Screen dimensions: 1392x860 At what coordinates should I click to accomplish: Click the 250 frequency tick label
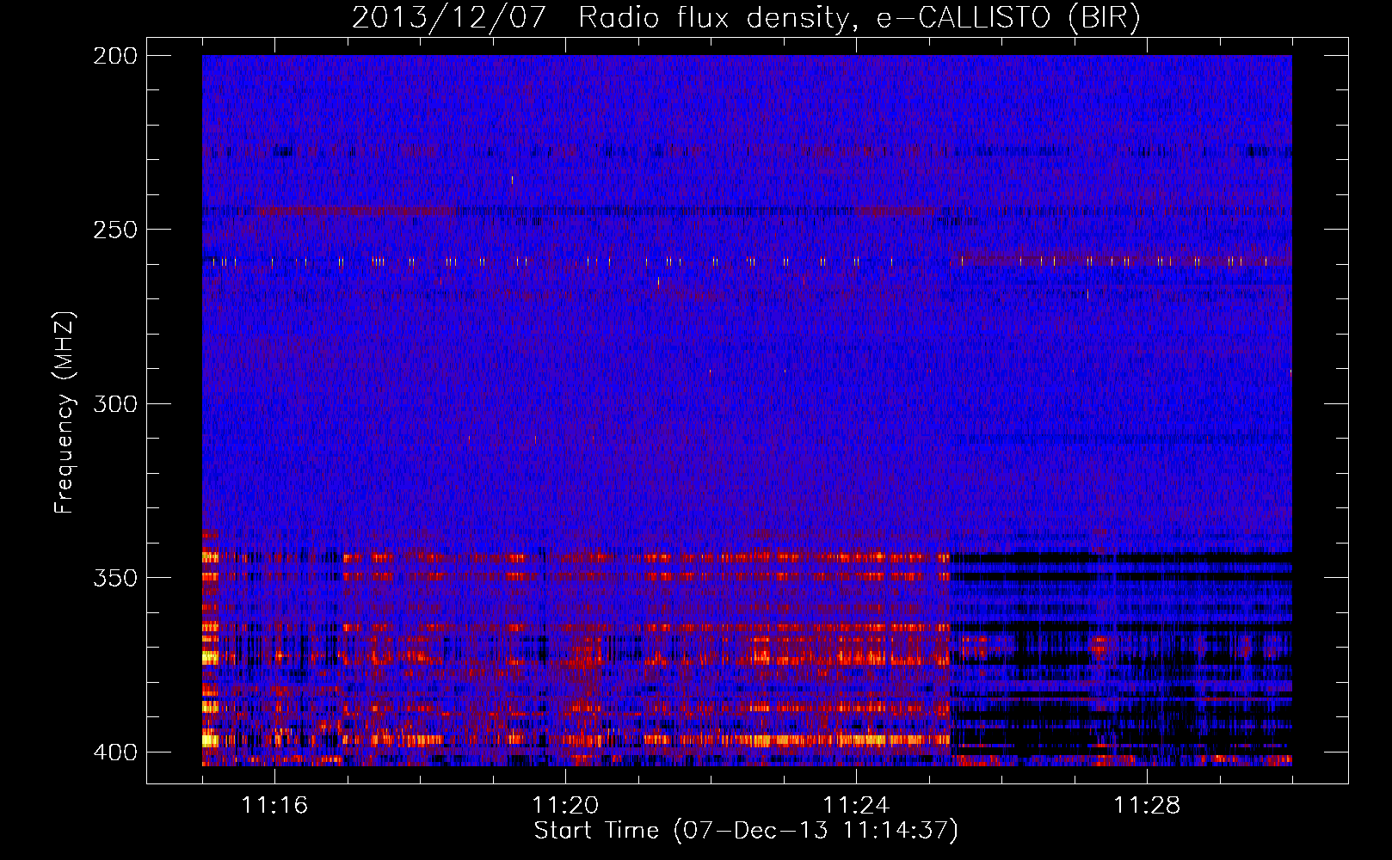pos(114,230)
